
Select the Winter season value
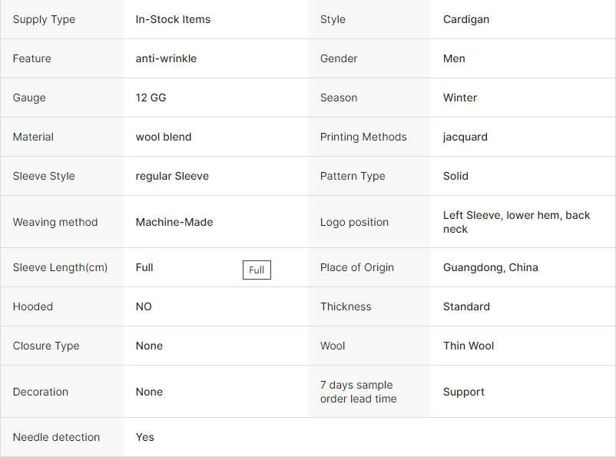pos(459,98)
